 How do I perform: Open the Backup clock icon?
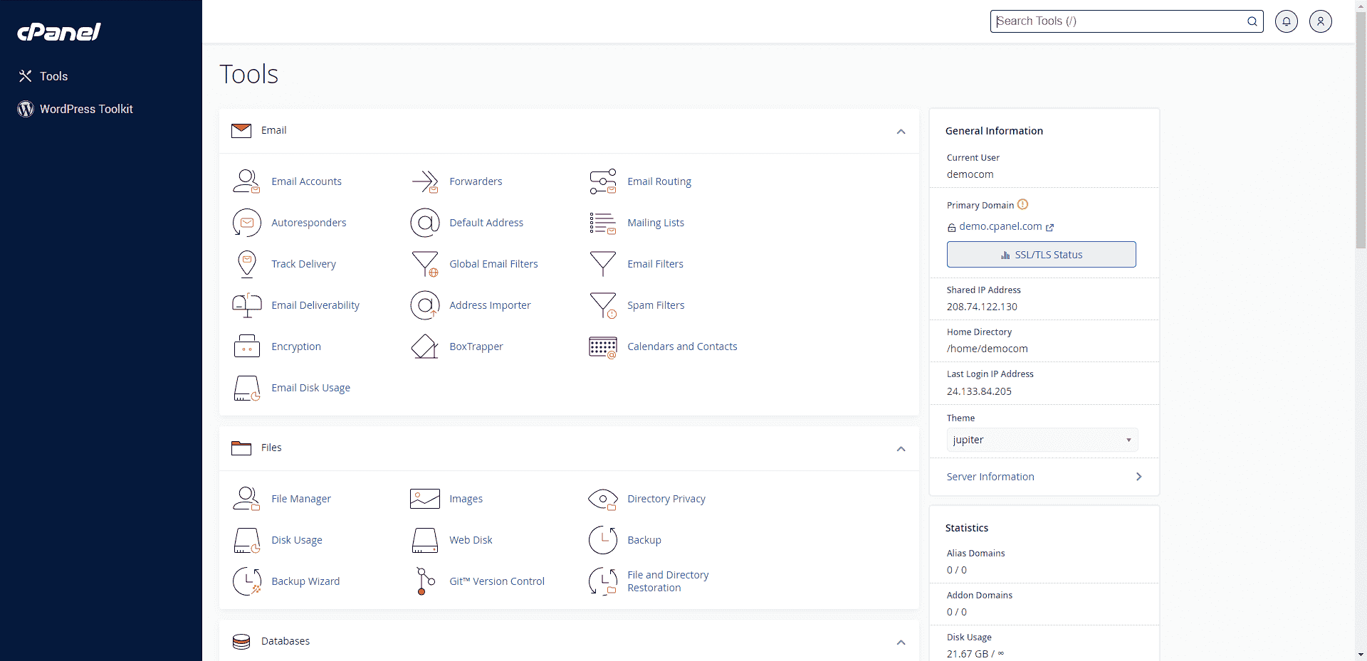[603, 540]
